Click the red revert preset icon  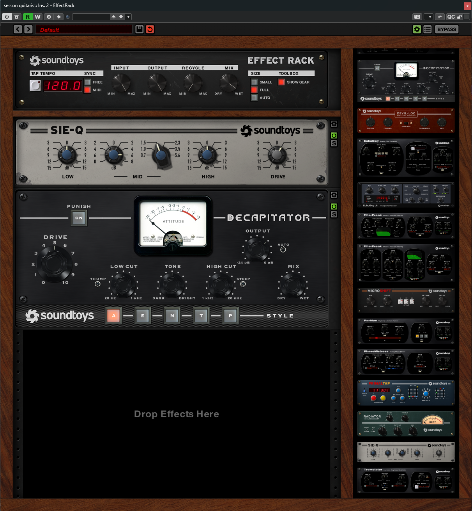[150, 29]
